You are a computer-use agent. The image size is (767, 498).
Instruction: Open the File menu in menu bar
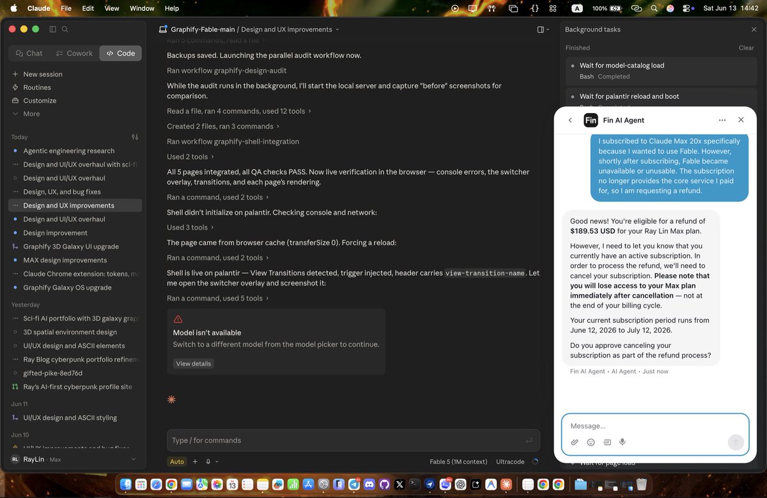(x=66, y=8)
